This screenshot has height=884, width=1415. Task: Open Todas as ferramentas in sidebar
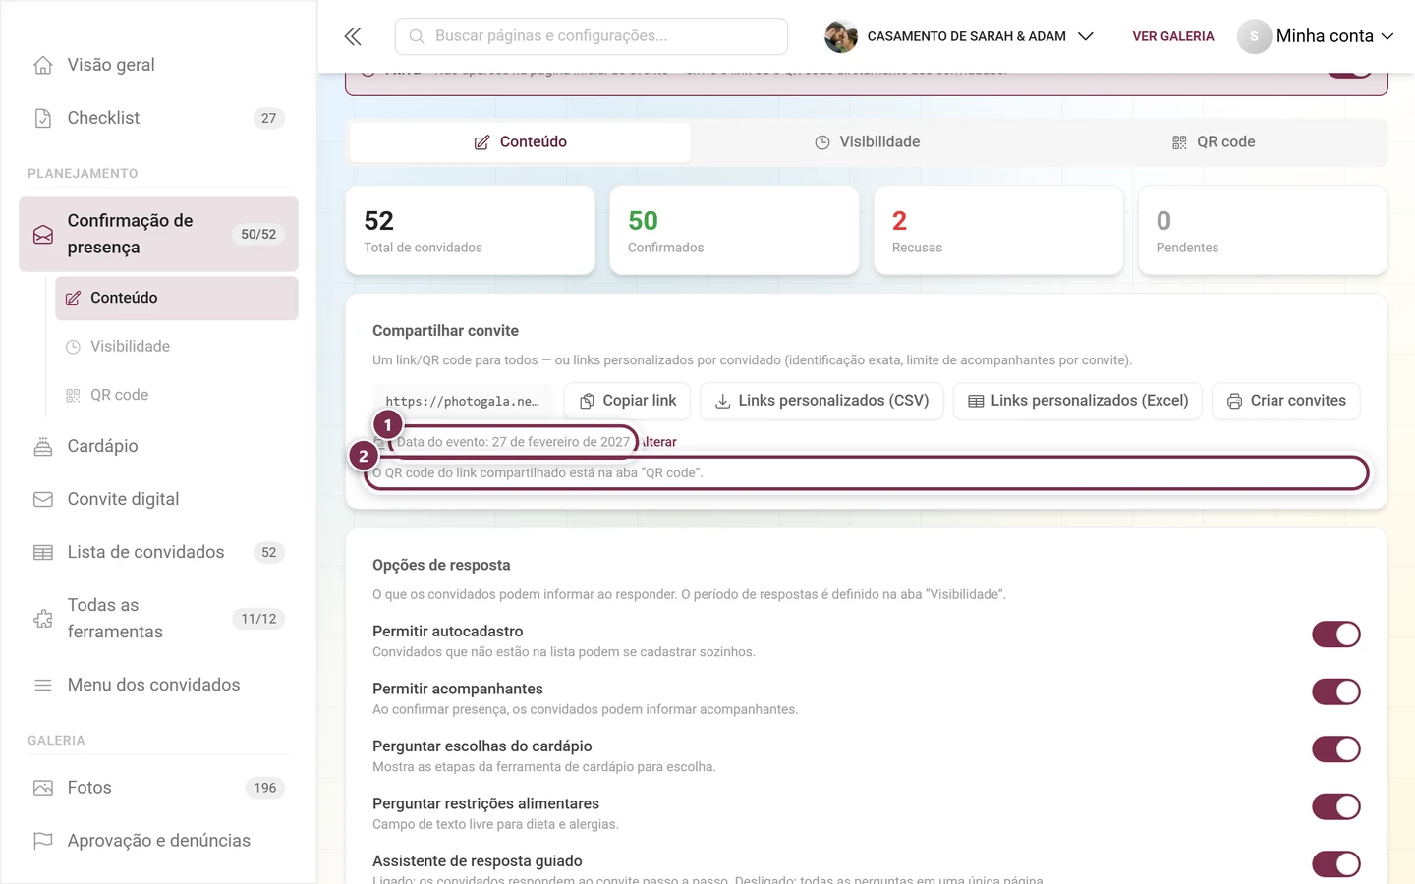[158, 619]
